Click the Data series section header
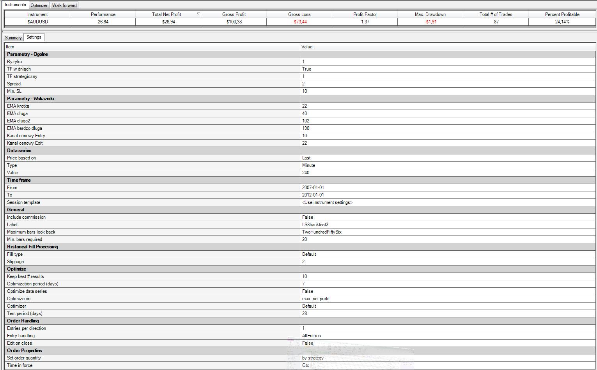 tap(19, 150)
